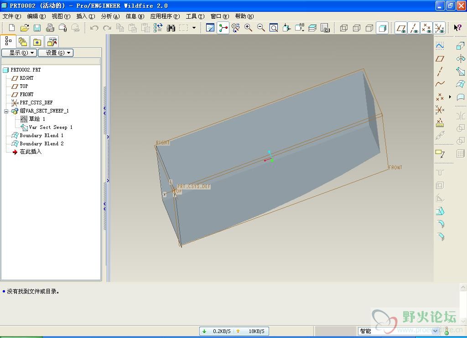
Task: Open the 智能 selection filter dropdown
Action: tap(435, 331)
